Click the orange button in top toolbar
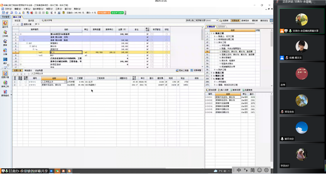 pos(104,12)
